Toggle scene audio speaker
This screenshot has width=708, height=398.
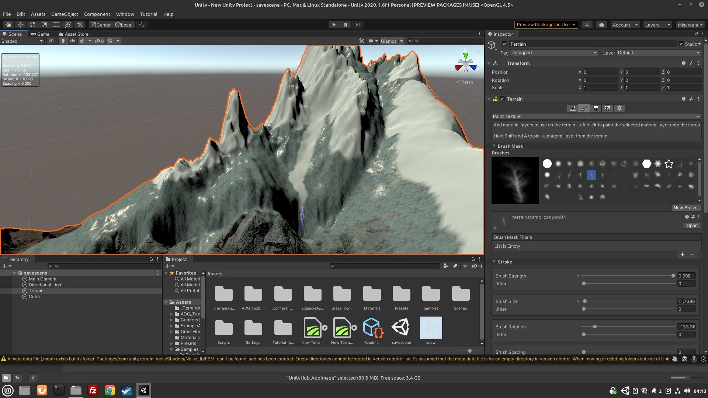pyautogui.click(x=73, y=41)
